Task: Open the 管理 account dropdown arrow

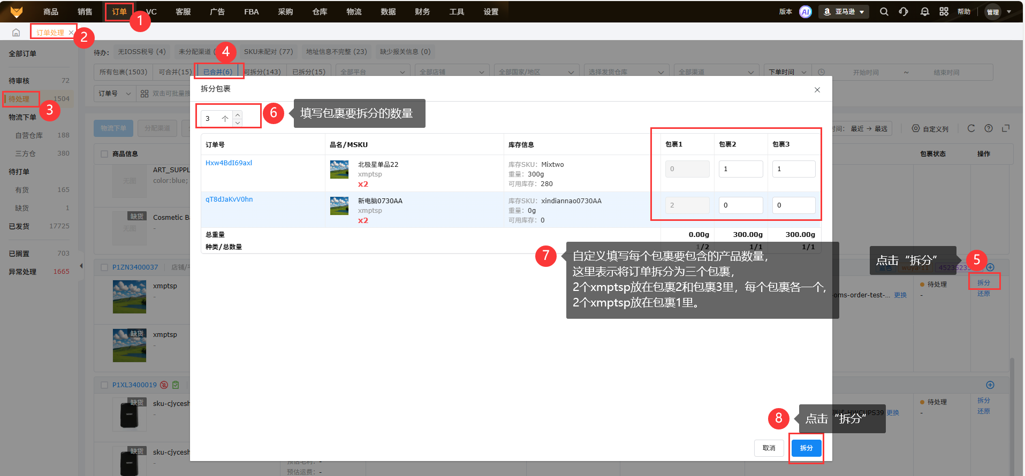Action: (x=1009, y=12)
